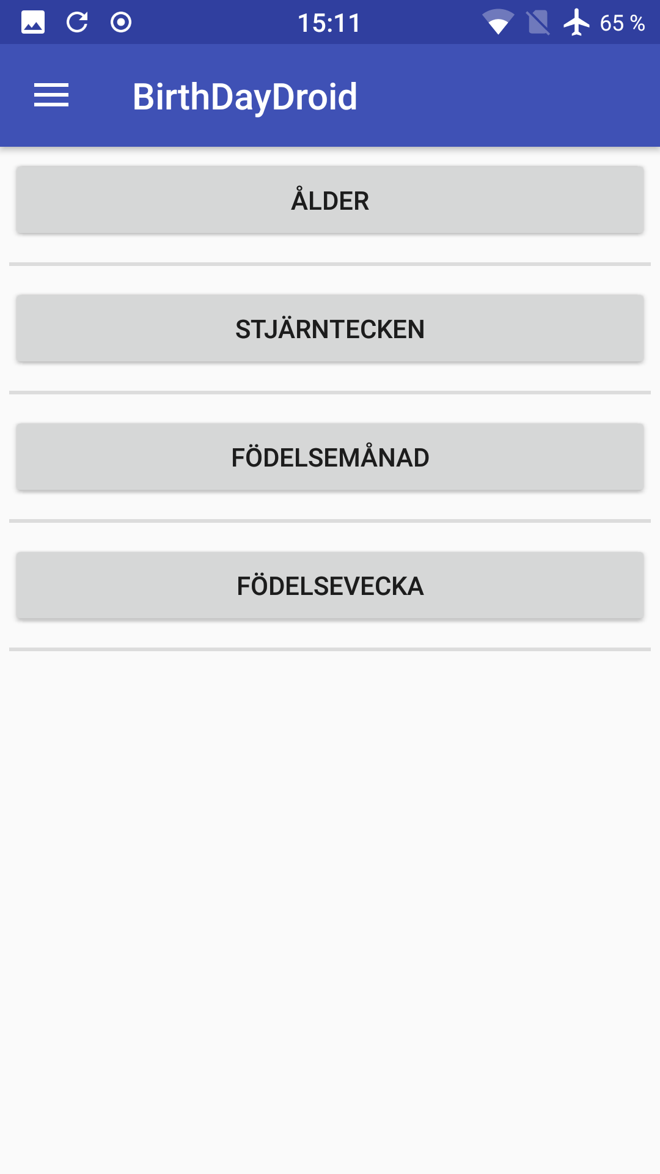Show the FÖDELSEMÅNAD statistics

(x=330, y=457)
